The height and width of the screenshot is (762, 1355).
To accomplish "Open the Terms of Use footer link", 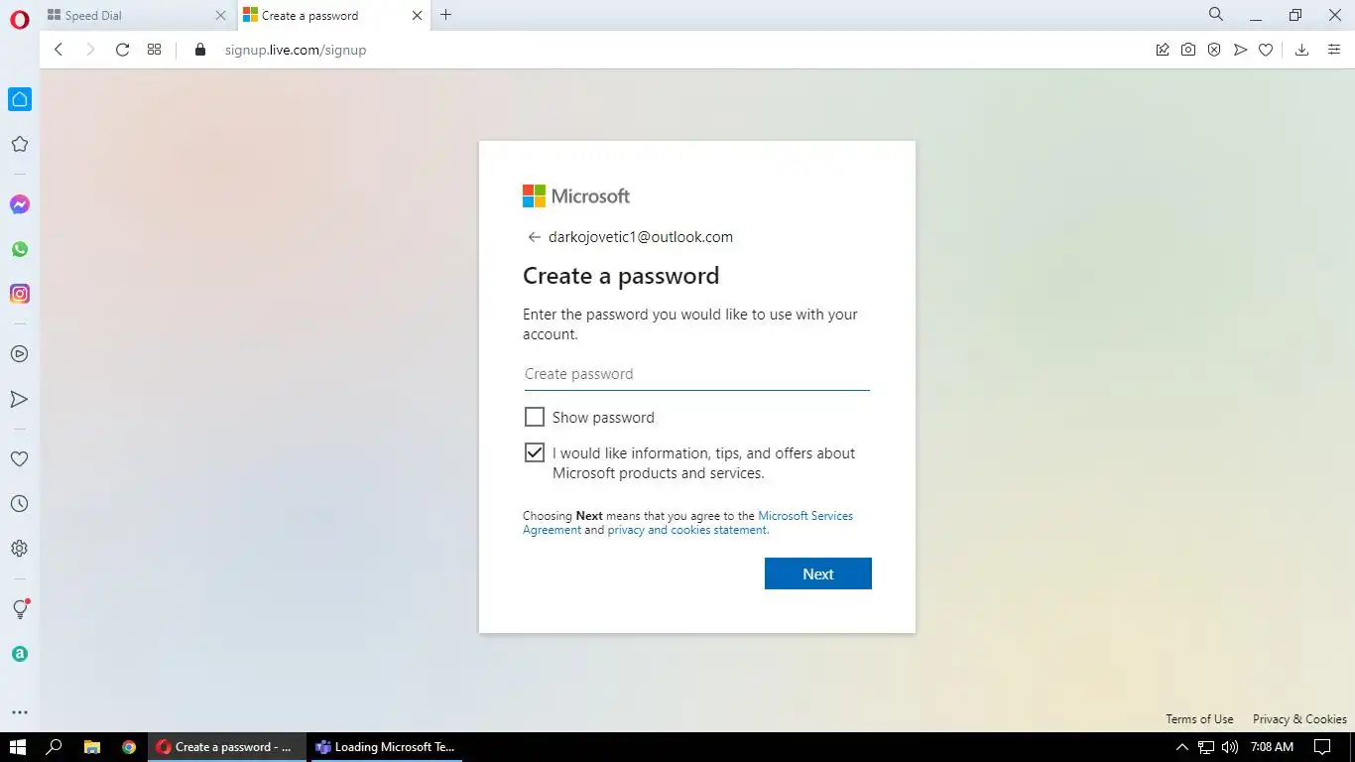I will [x=1199, y=719].
